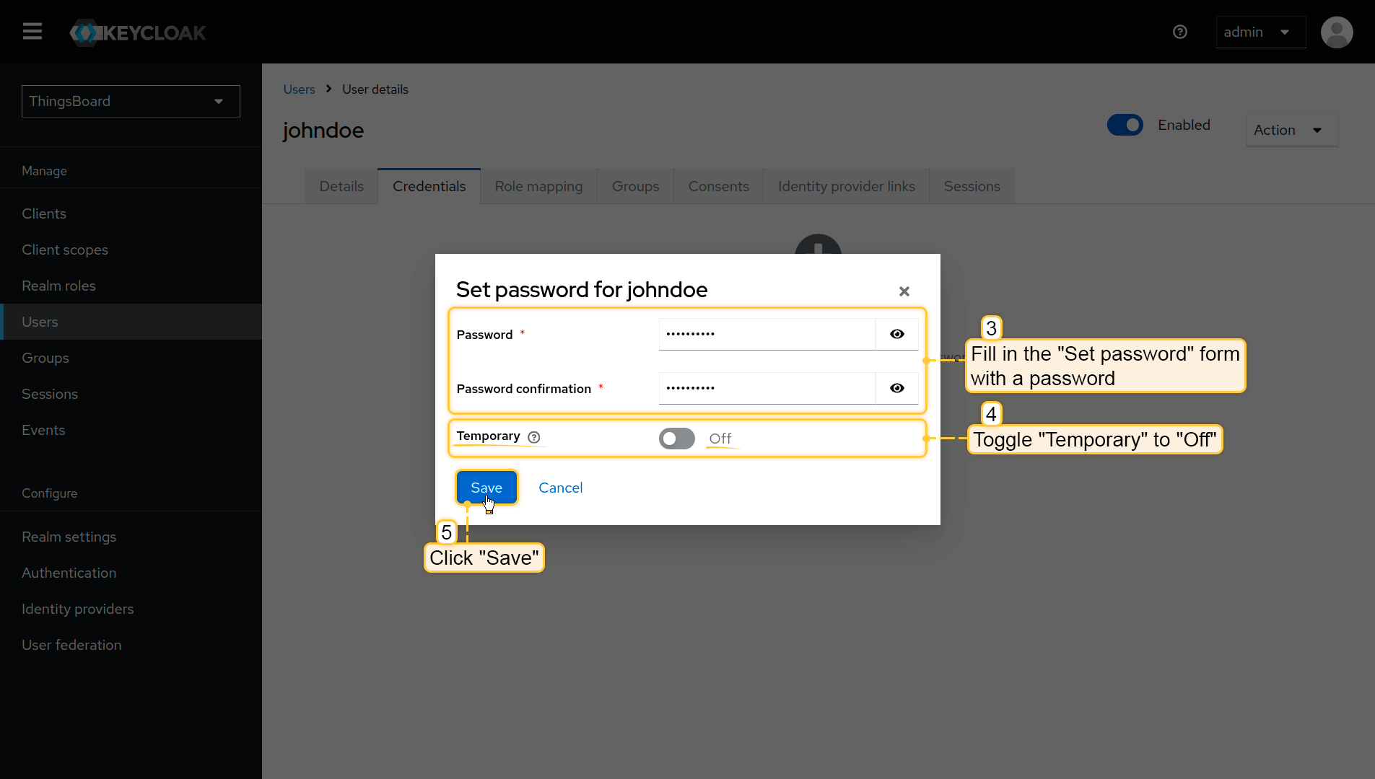The height and width of the screenshot is (779, 1375).
Task: Click the user avatar icon
Action: coord(1336,32)
